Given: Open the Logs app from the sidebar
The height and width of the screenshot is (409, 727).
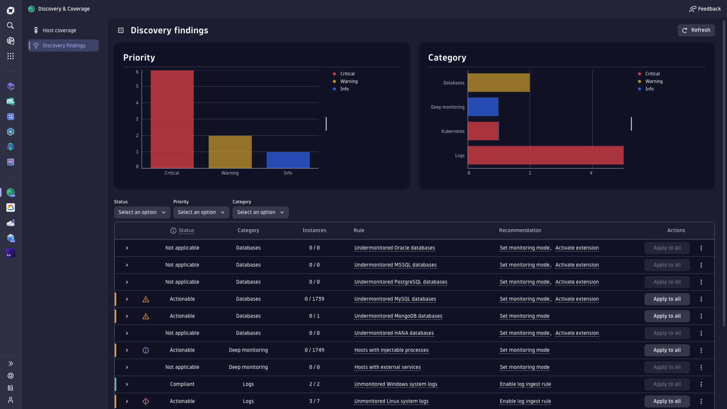Looking at the screenshot, I should (x=10, y=253).
